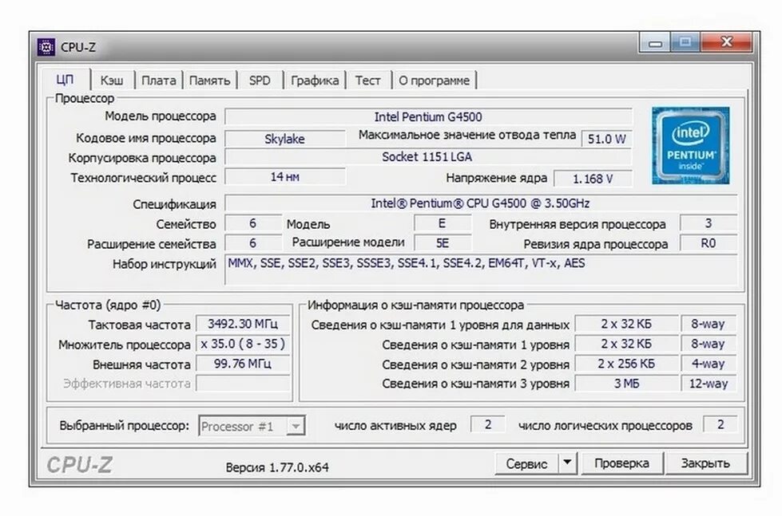Open the О программе tab
This screenshot has width=782, height=516.
(434, 81)
